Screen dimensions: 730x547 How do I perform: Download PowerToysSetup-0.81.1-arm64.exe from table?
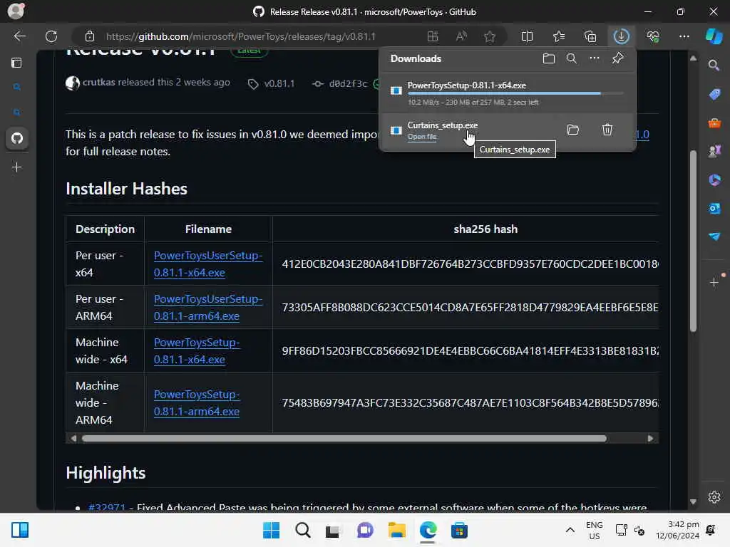(197, 403)
